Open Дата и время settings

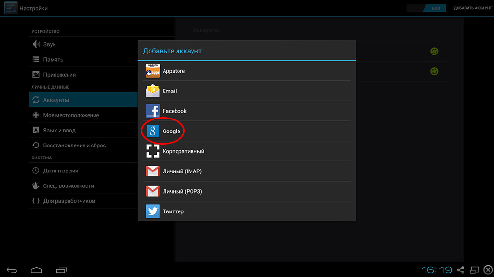(x=61, y=171)
